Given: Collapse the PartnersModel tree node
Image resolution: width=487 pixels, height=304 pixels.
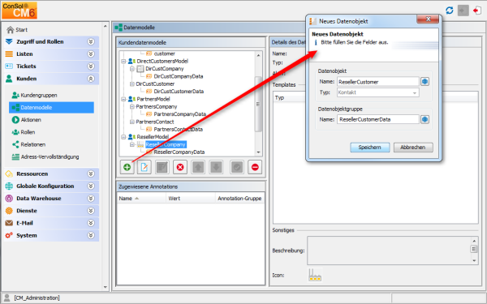Looking at the screenshot, I should [x=123, y=99].
